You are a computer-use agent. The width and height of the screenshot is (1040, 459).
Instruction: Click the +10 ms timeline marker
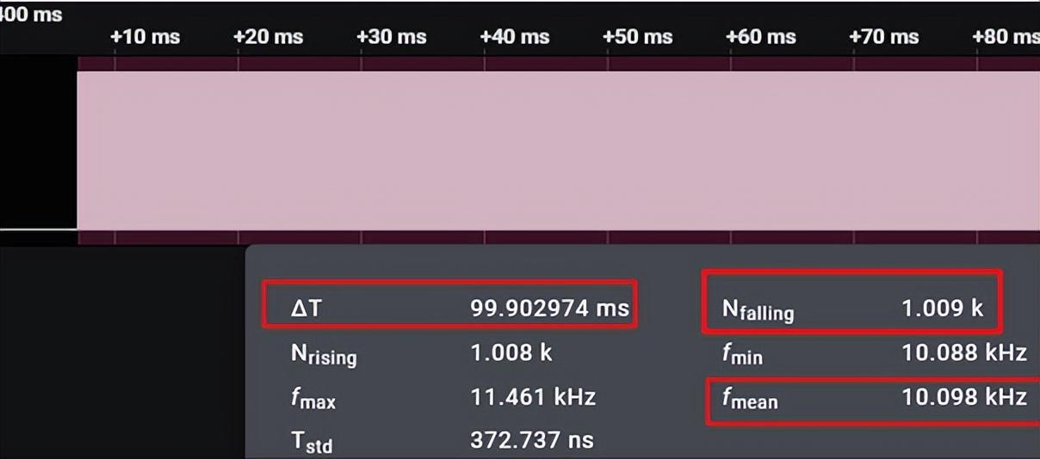click(x=145, y=37)
